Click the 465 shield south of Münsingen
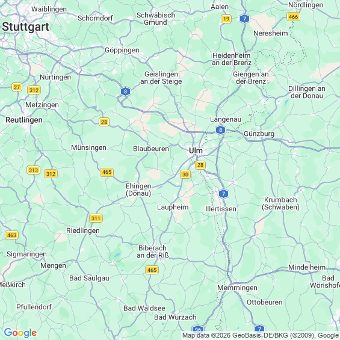Image resolution: width=340 pixels, height=340 pixels. (107, 172)
